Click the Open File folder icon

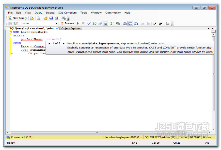click(x=45, y=18)
